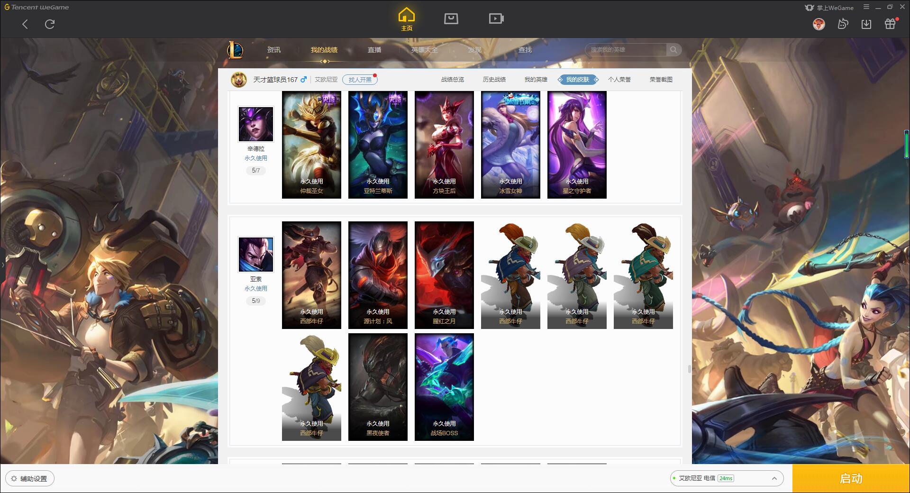Click the username 天才篮球员167
This screenshot has width=910, height=493.
click(275, 80)
